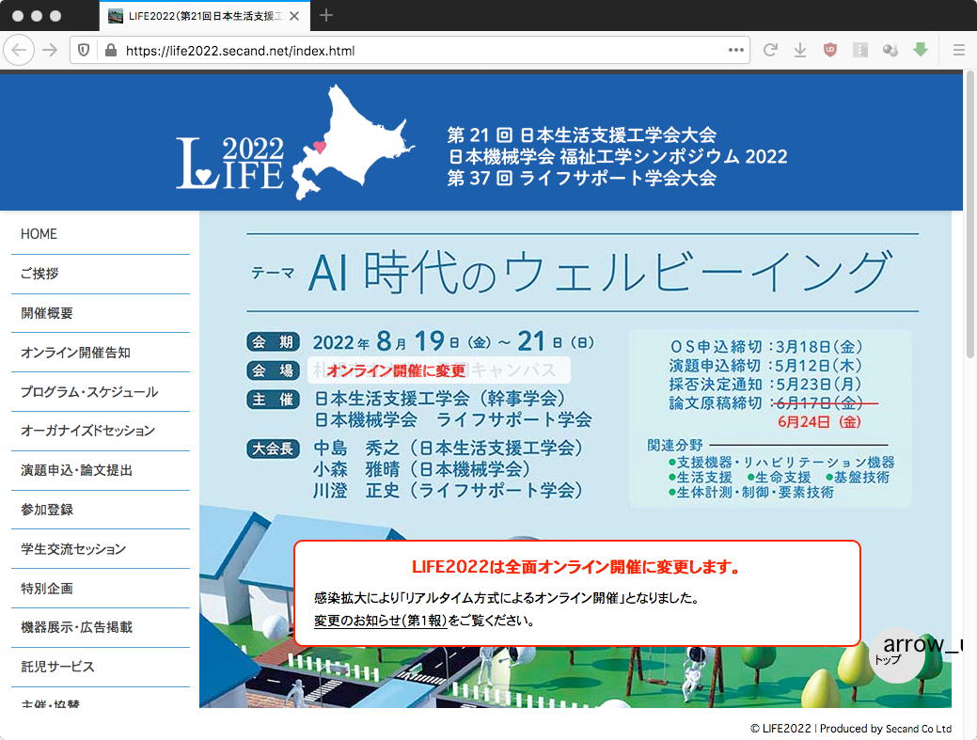977x740 pixels.
Task: Close the LIFE2022 browser tab
Action: [x=294, y=16]
